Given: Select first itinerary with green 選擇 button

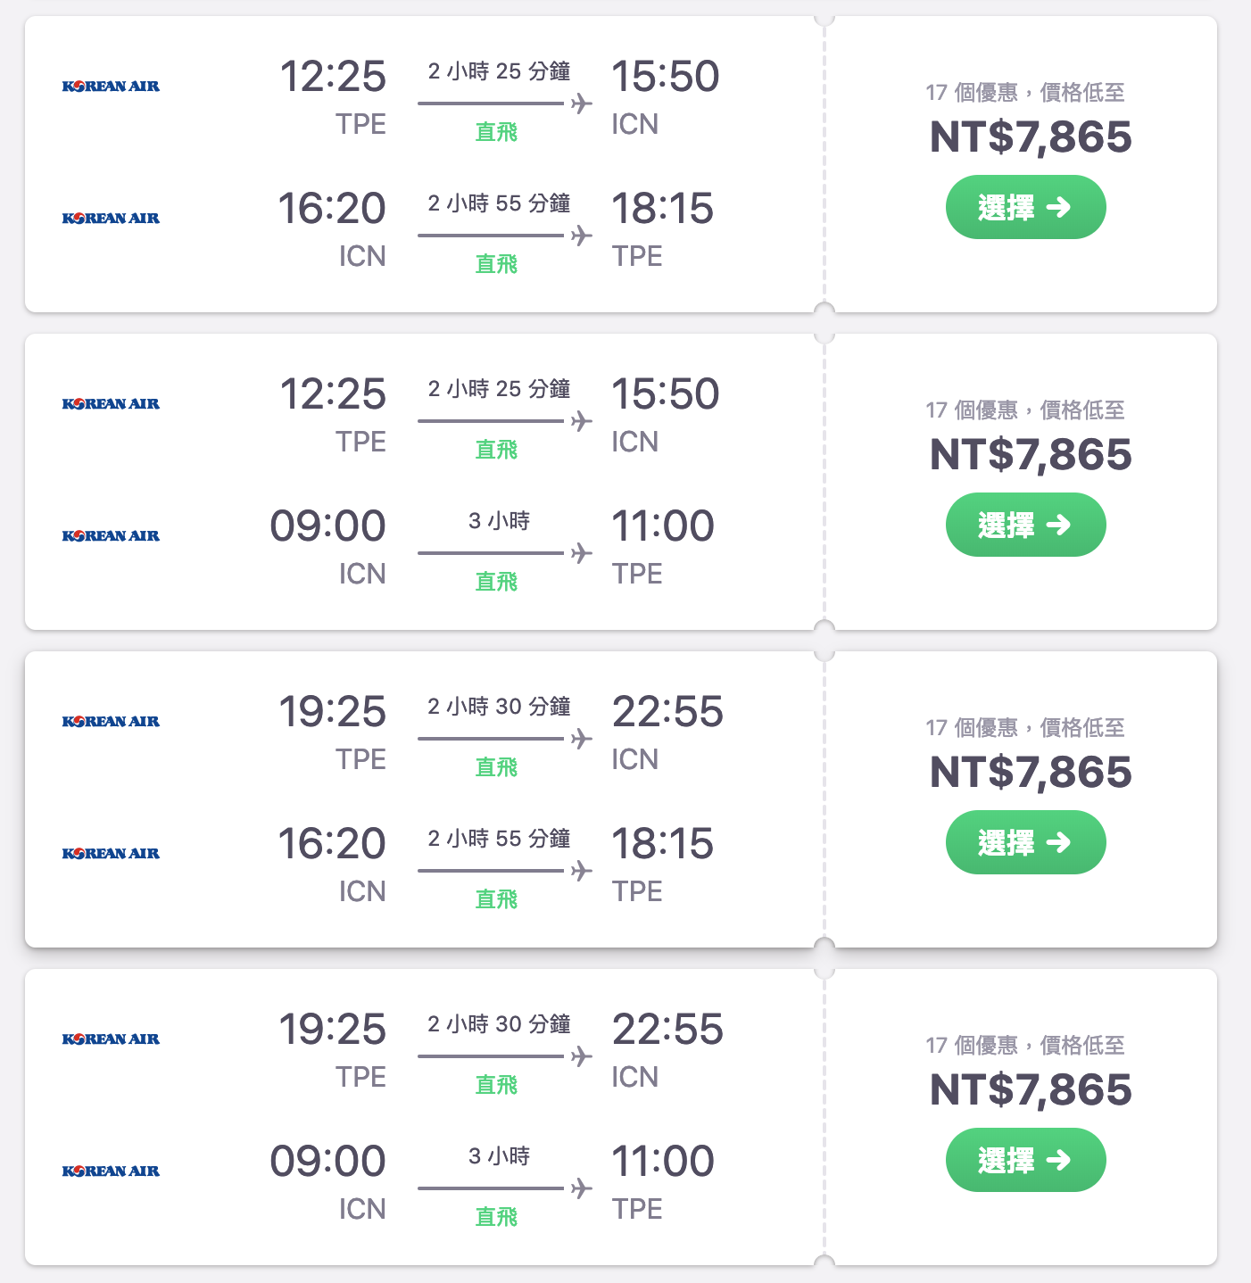Looking at the screenshot, I should [x=1026, y=207].
